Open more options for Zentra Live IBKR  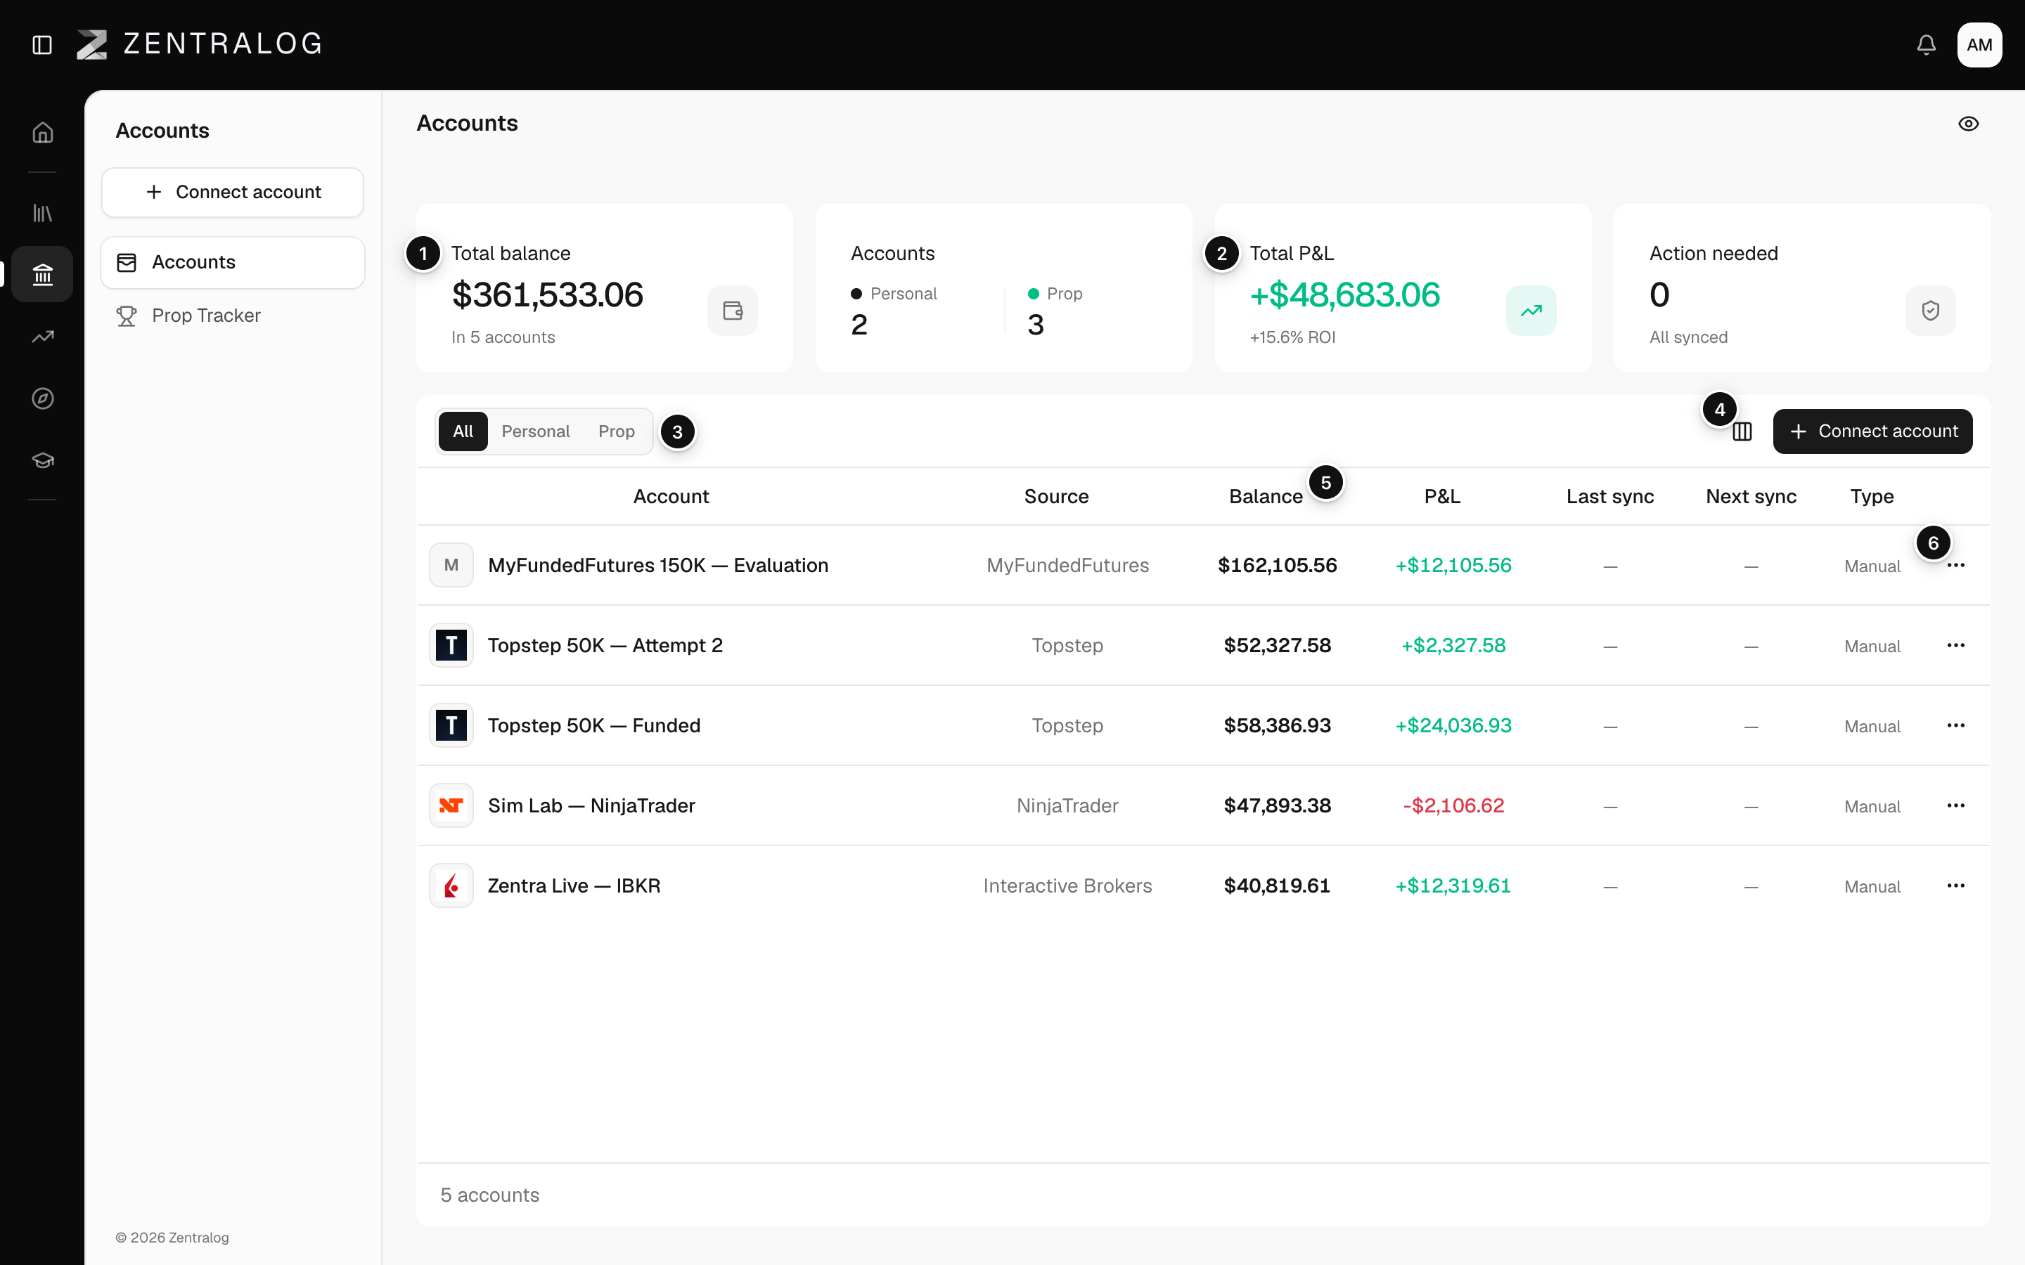1955,886
